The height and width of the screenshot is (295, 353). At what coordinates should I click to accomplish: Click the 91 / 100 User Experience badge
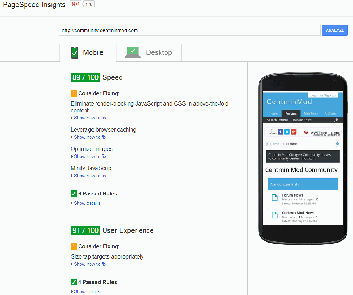tap(85, 230)
